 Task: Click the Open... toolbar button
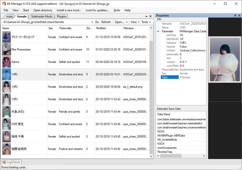point(119,22)
